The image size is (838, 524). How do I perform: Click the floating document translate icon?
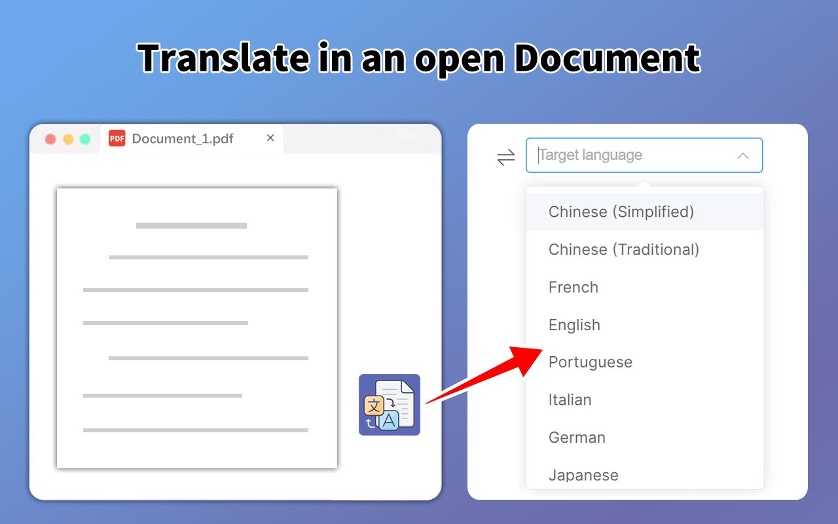(x=389, y=404)
